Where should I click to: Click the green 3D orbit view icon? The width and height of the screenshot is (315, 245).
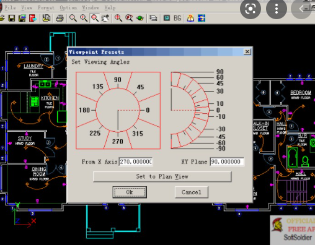140,19
